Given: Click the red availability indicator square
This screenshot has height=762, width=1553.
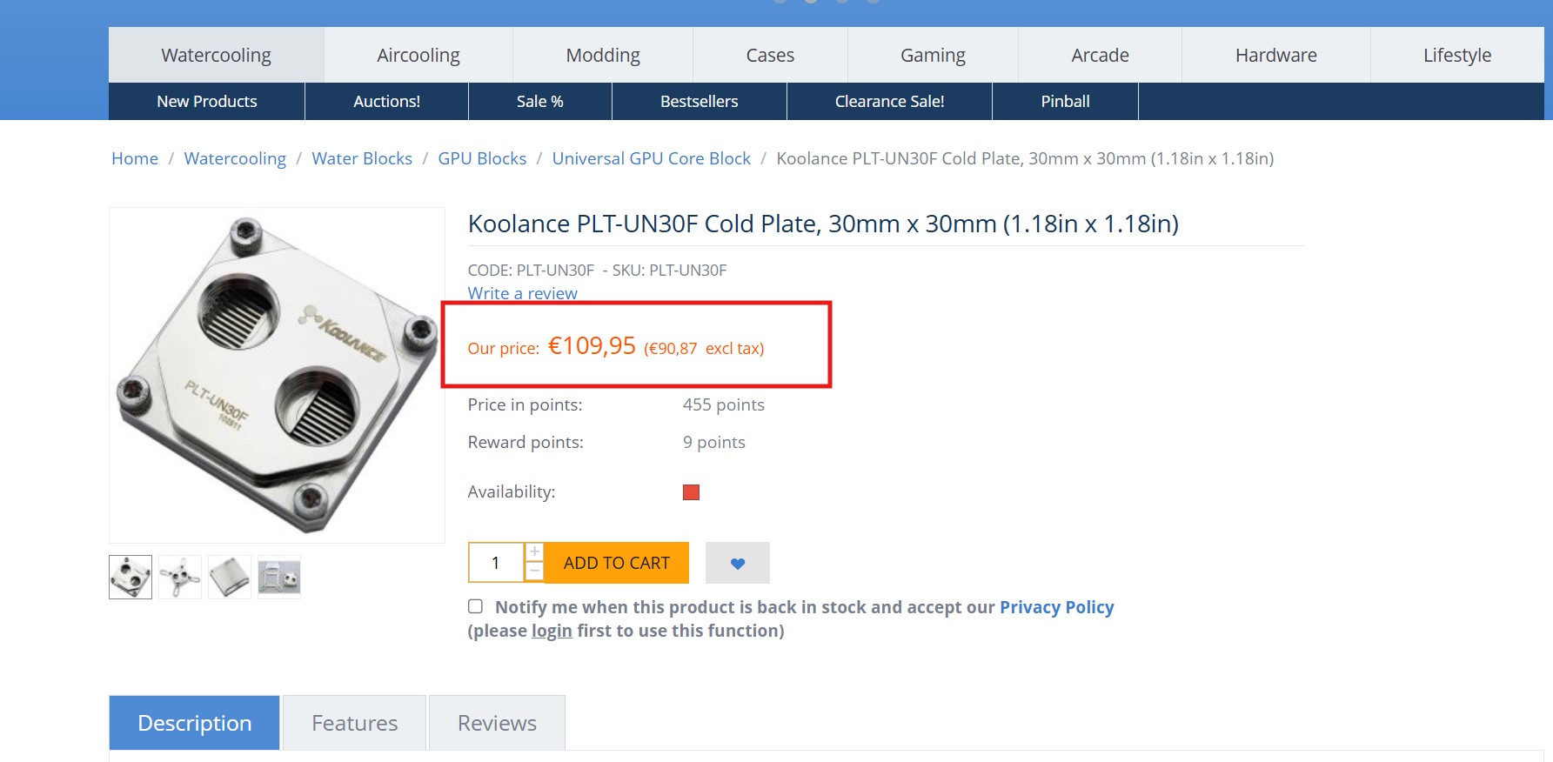Looking at the screenshot, I should pos(691,492).
